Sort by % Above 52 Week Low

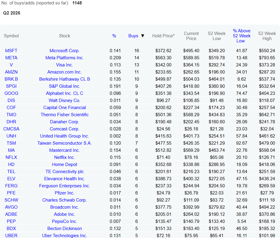click(x=242, y=36)
